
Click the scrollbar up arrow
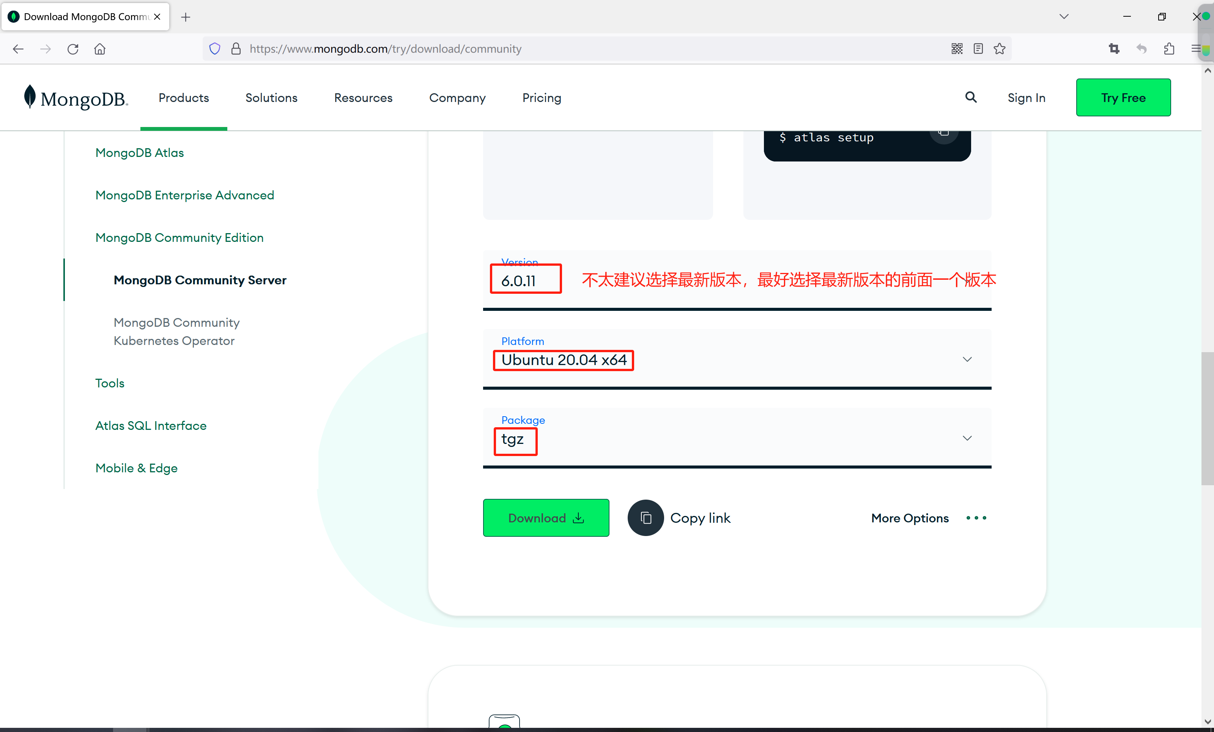coord(1207,71)
